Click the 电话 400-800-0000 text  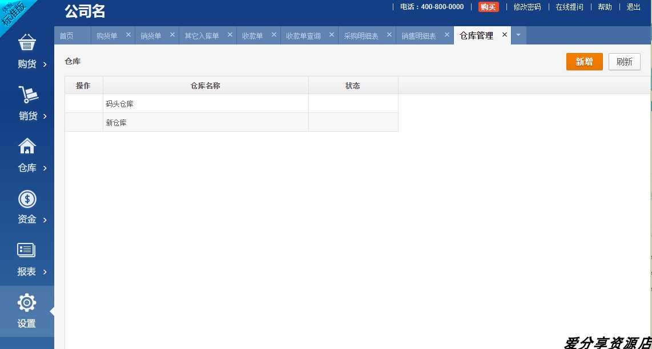pos(432,7)
